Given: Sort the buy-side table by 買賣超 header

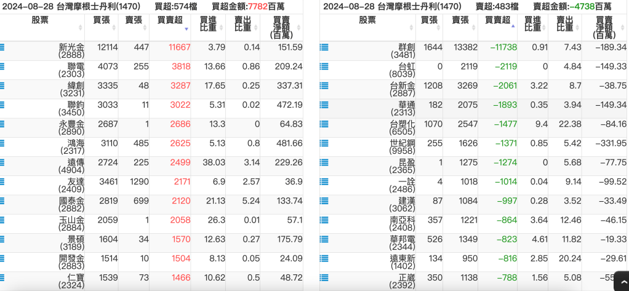Looking at the screenshot, I should 170,23.
